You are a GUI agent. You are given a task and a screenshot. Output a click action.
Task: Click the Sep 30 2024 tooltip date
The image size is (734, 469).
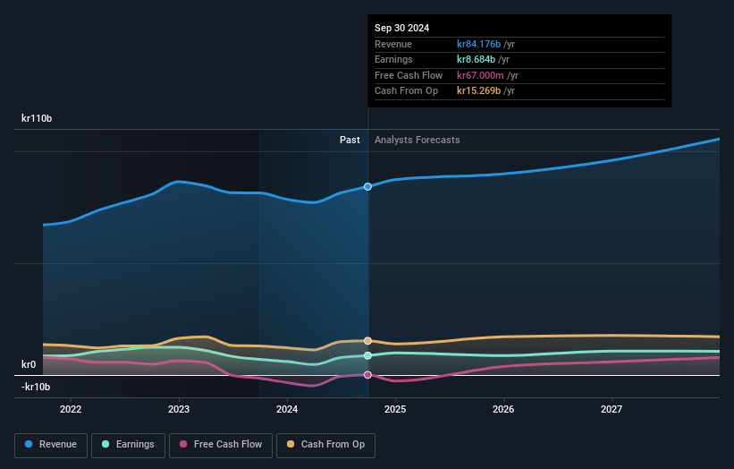[401, 28]
